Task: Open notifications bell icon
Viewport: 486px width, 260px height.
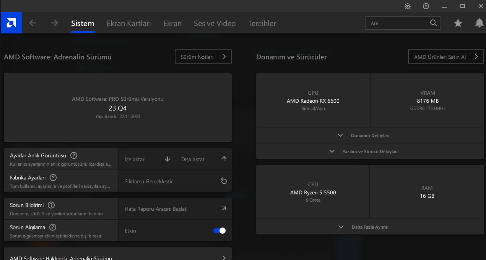Action: click(479, 23)
